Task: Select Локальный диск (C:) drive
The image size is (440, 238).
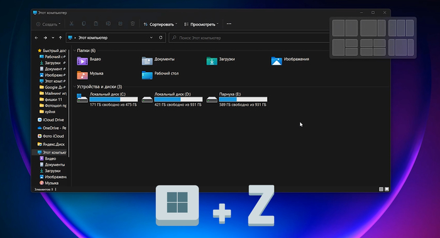Action: [107, 99]
